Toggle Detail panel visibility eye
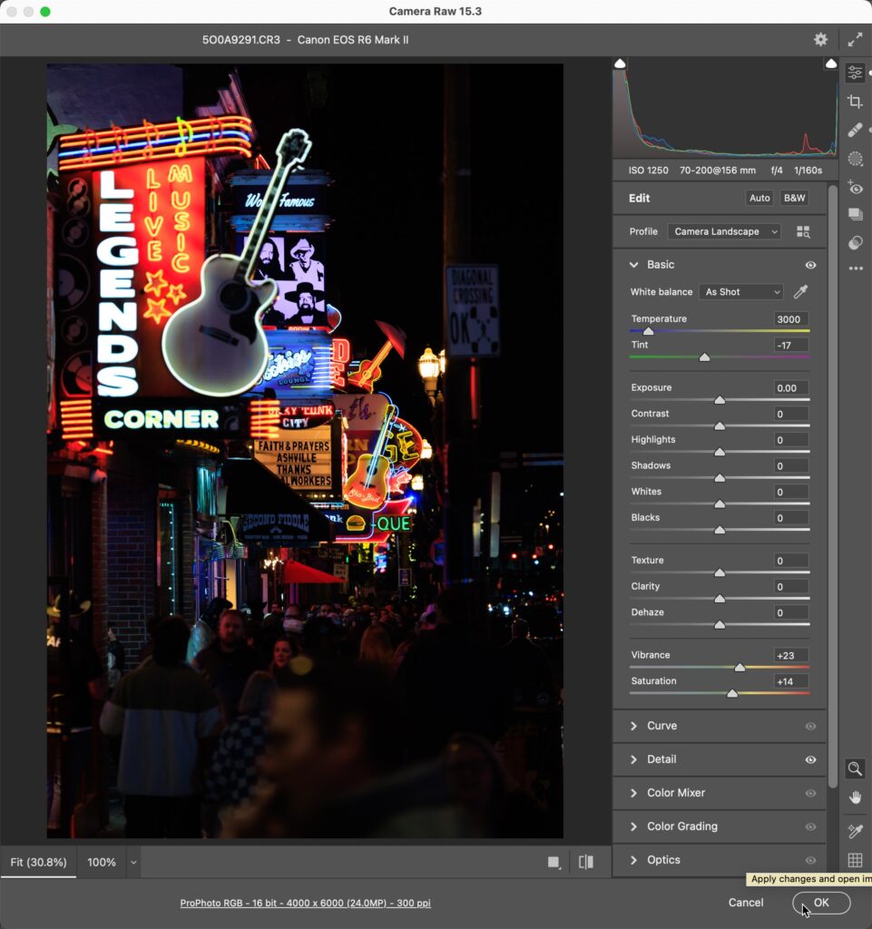This screenshot has height=929, width=872. pyautogui.click(x=810, y=759)
